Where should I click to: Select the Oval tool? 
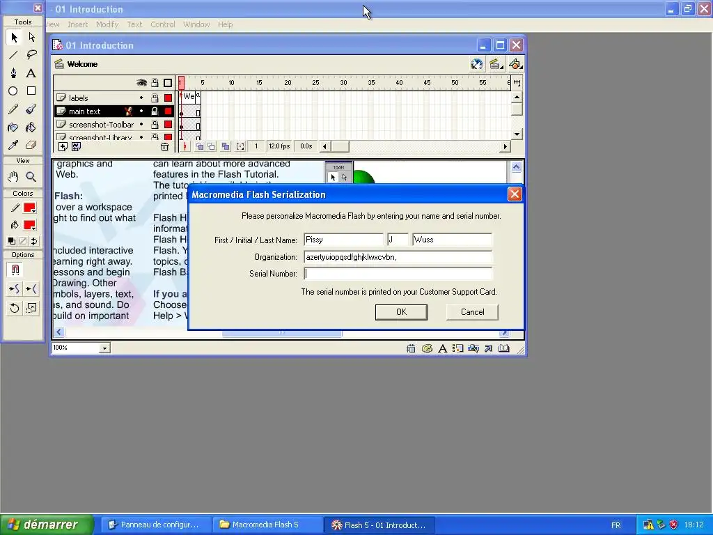click(14, 91)
